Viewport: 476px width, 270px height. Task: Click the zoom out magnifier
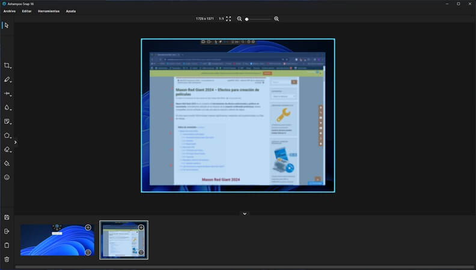(239, 19)
